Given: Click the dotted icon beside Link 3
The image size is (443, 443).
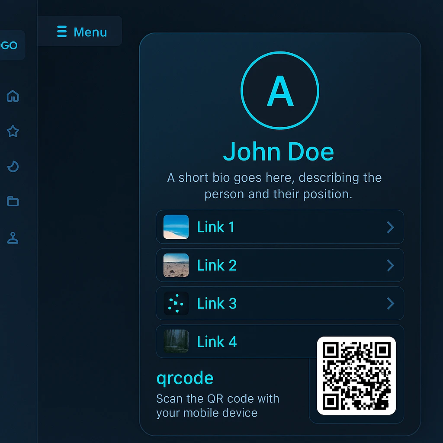Looking at the screenshot, I should click(176, 303).
